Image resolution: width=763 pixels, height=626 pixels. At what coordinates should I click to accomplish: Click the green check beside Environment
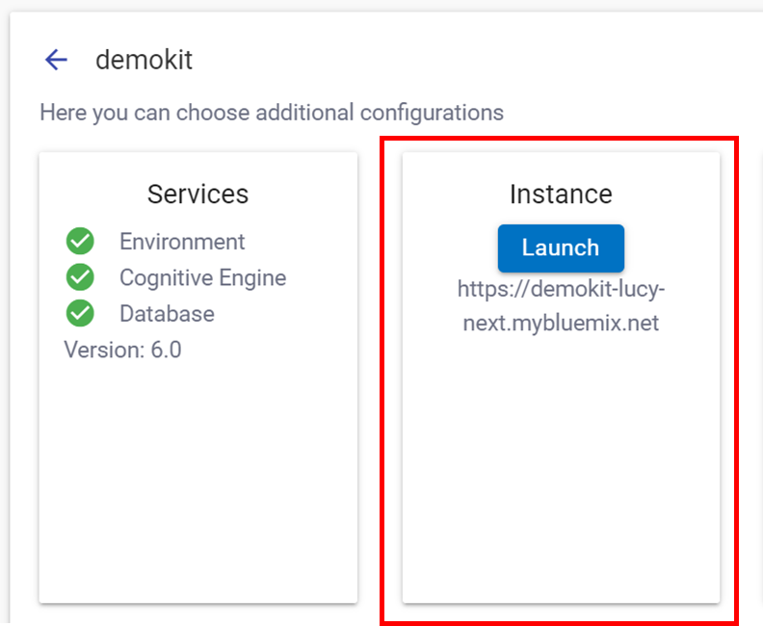click(x=80, y=242)
